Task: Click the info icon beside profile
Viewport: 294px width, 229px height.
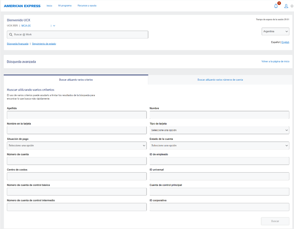Action: (x=292, y=6)
